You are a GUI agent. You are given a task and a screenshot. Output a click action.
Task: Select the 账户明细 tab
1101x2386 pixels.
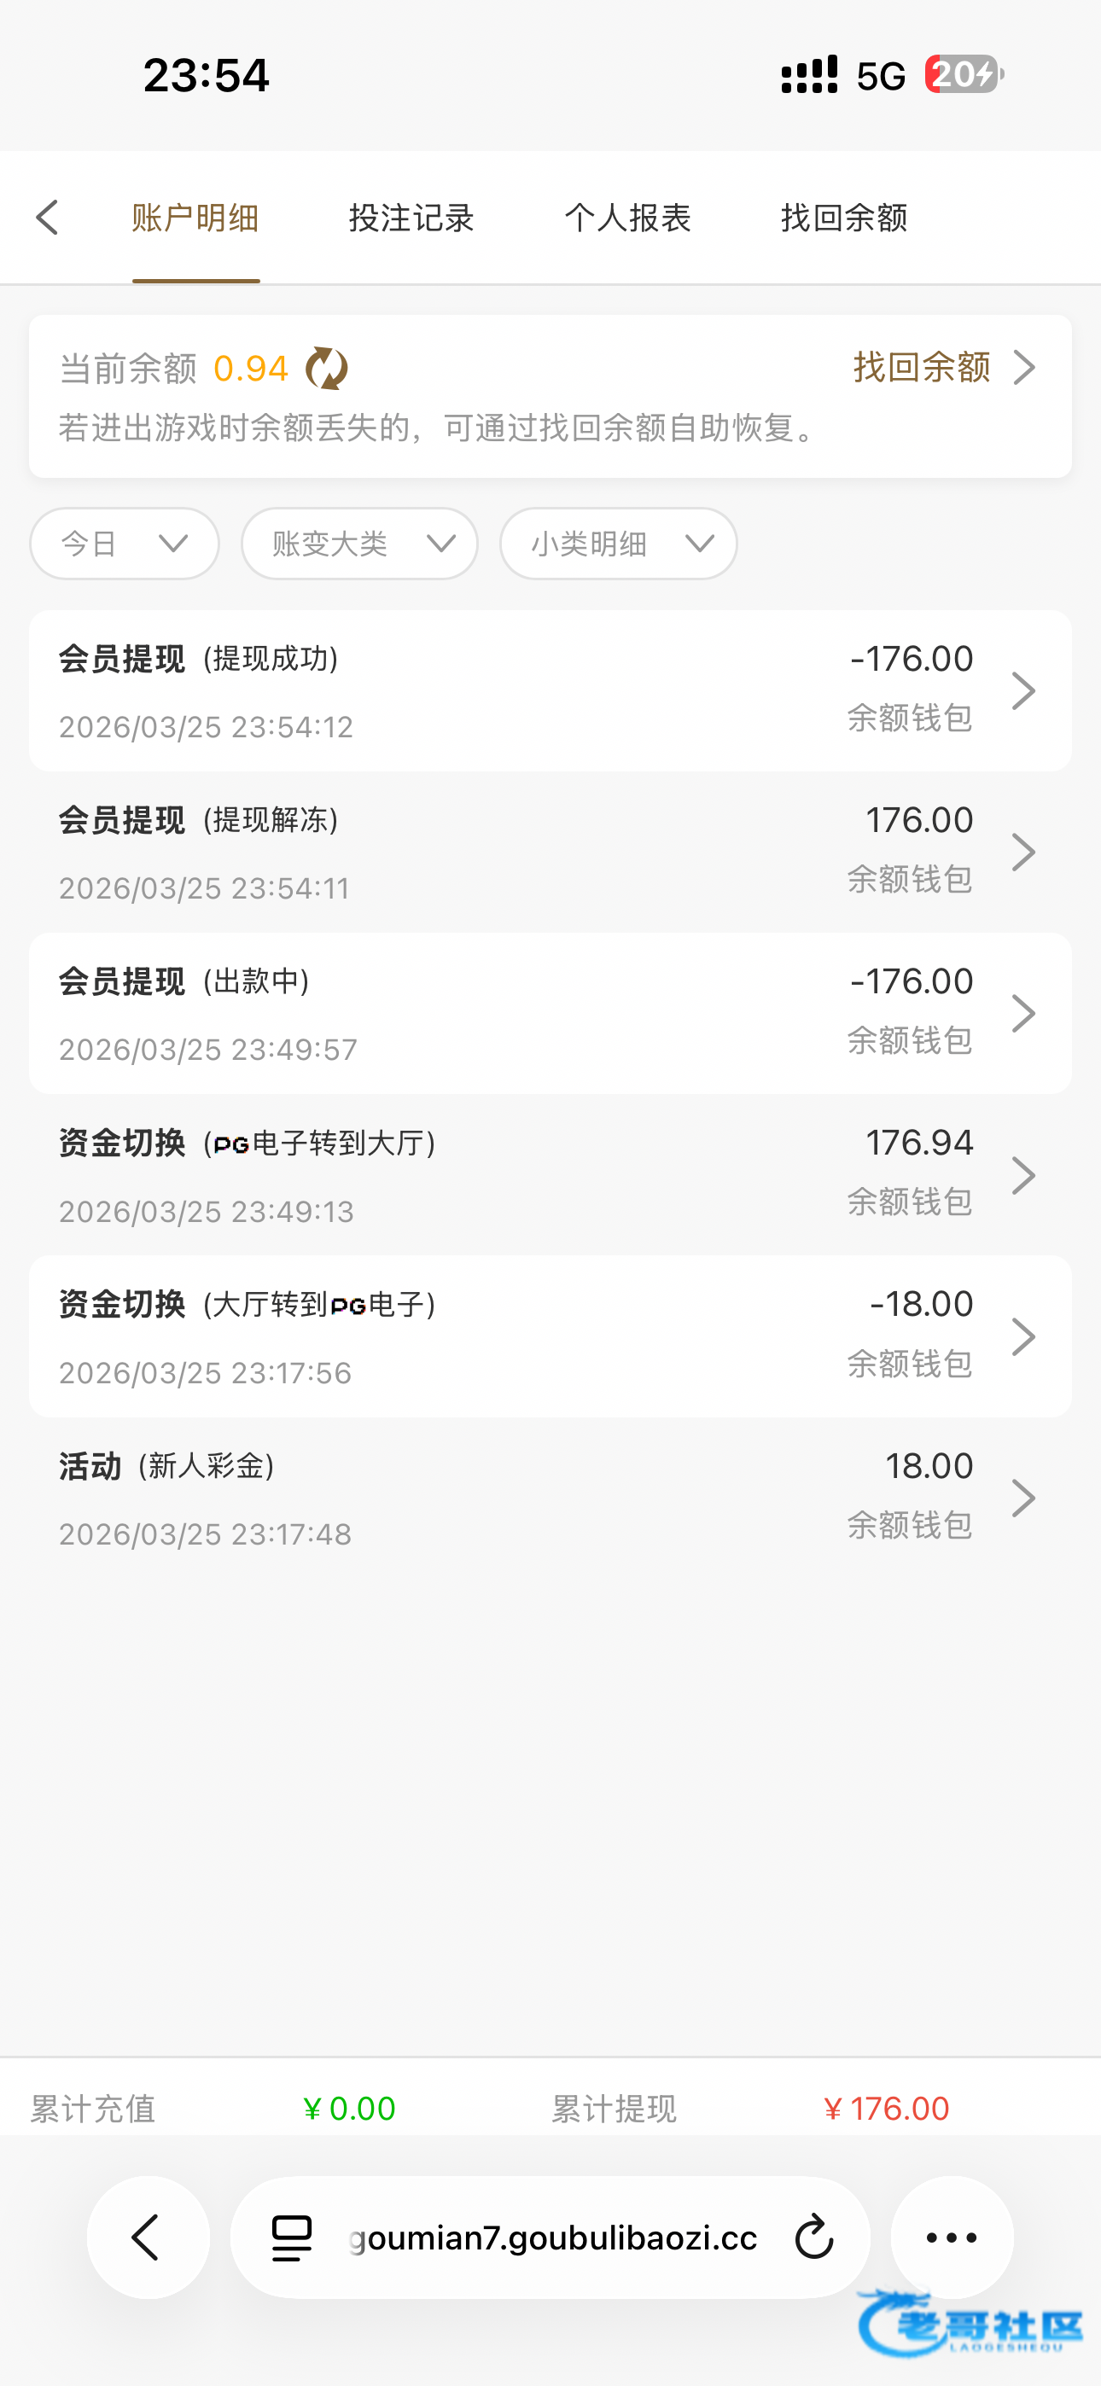195,218
